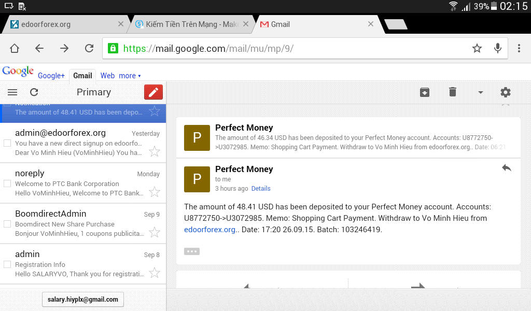Reply to the Perfect Money email
The width and height of the screenshot is (531, 311).
(507, 168)
